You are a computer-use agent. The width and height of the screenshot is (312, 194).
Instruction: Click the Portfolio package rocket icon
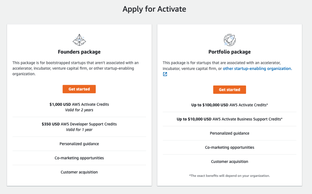tap(230, 40)
